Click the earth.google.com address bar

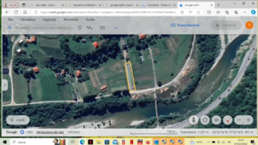point(108,12)
